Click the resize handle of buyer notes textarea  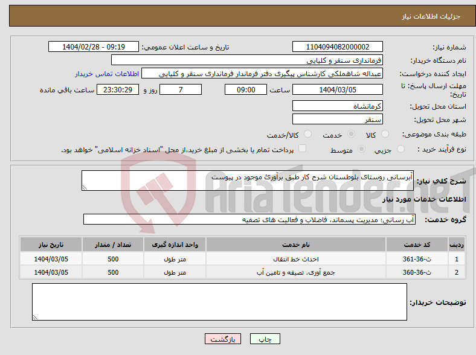tap(35, 318)
